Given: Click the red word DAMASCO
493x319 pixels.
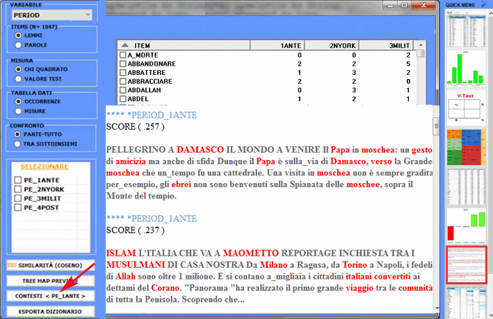Looking at the screenshot, I should [200, 150].
